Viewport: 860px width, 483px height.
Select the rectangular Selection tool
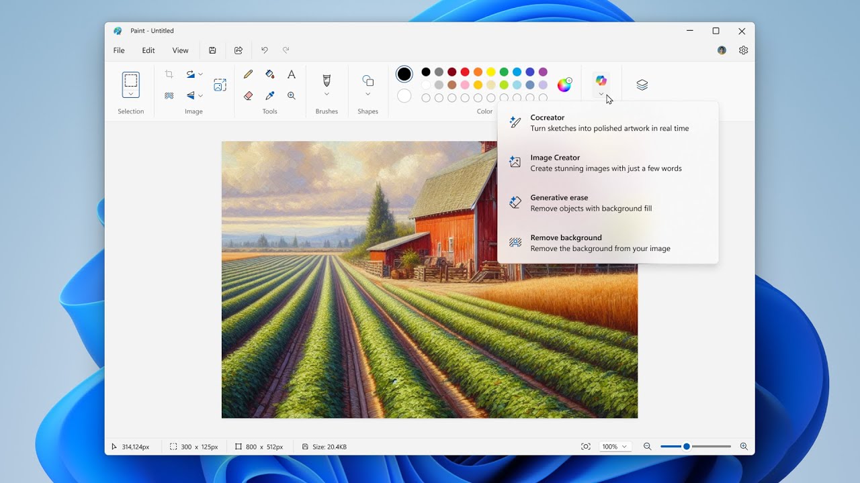point(131,81)
